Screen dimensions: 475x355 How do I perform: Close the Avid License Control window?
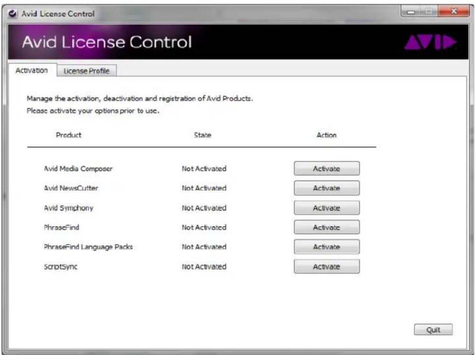(454, 11)
